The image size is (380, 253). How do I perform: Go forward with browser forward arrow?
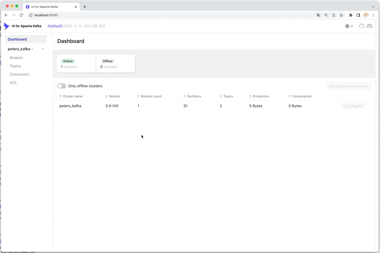[x=13, y=15]
